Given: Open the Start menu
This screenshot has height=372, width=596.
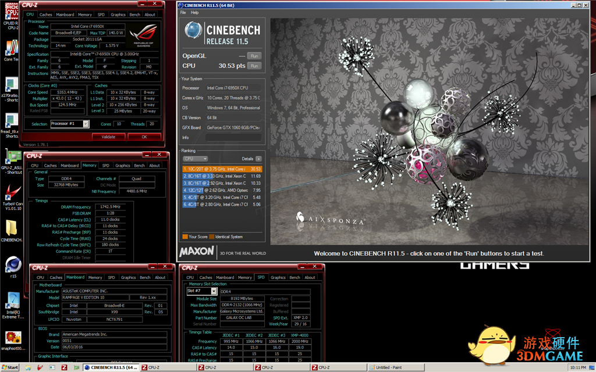Looking at the screenshot, I should (x=10, y=367).
